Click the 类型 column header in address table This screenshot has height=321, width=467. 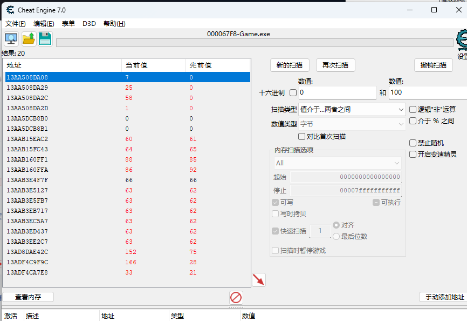(204, 316)
